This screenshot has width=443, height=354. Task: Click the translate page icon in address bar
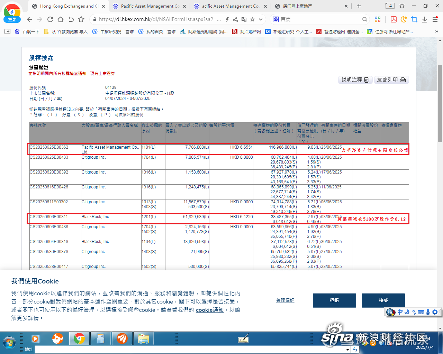[x=244, y=19]
